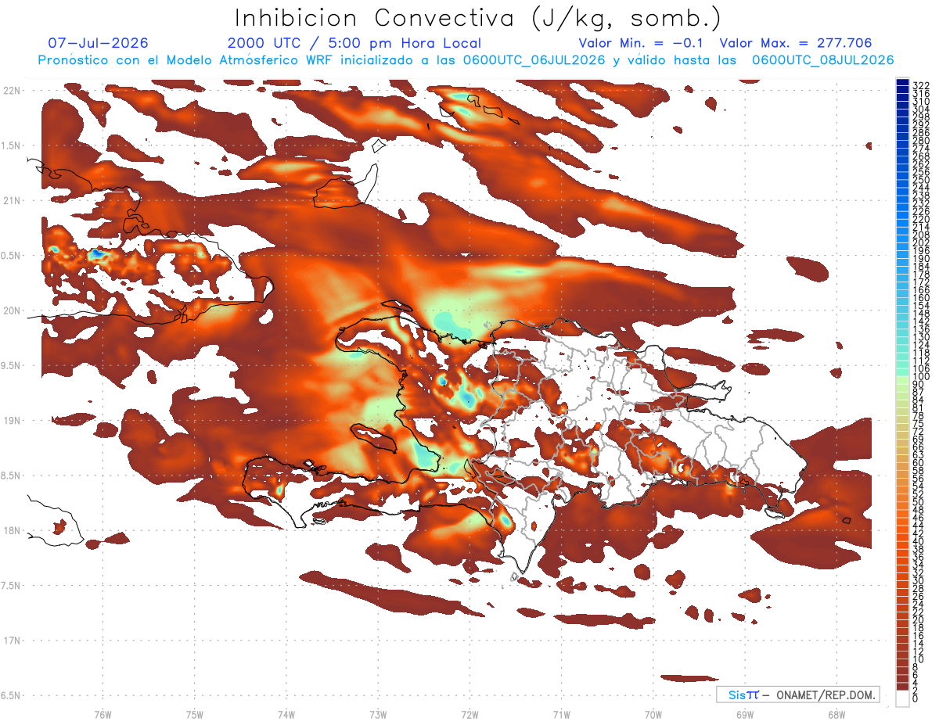Select the date label '07-Jul-2026'

[x=98, y=43]
